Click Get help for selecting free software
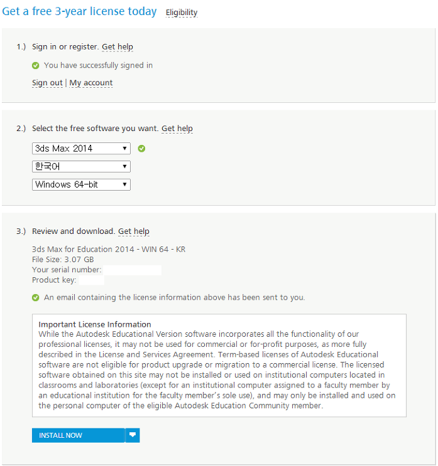 [x=177, y=129]
